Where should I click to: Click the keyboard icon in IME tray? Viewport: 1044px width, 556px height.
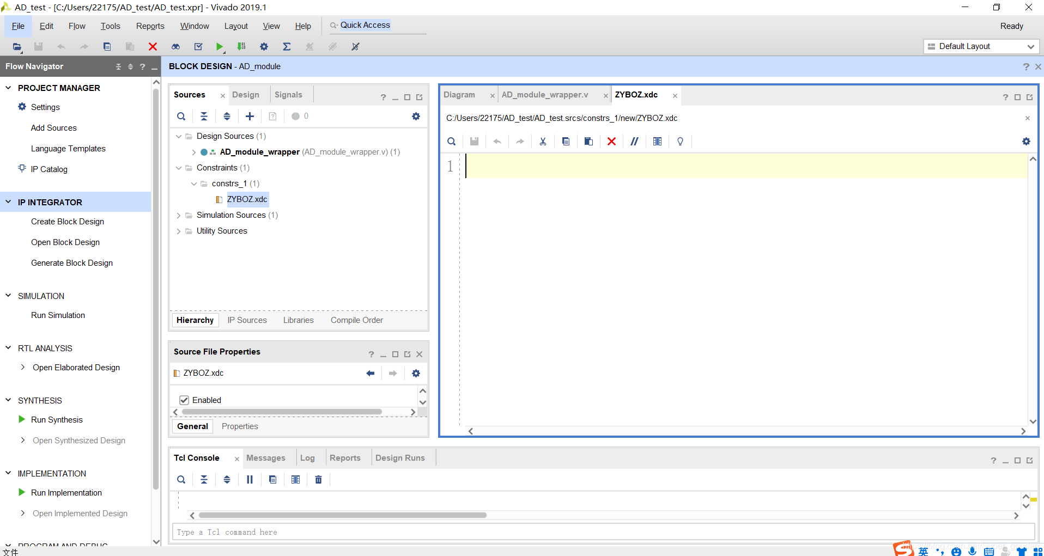coord(989,552)
